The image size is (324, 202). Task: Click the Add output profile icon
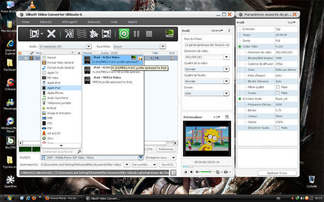[106, 33]
